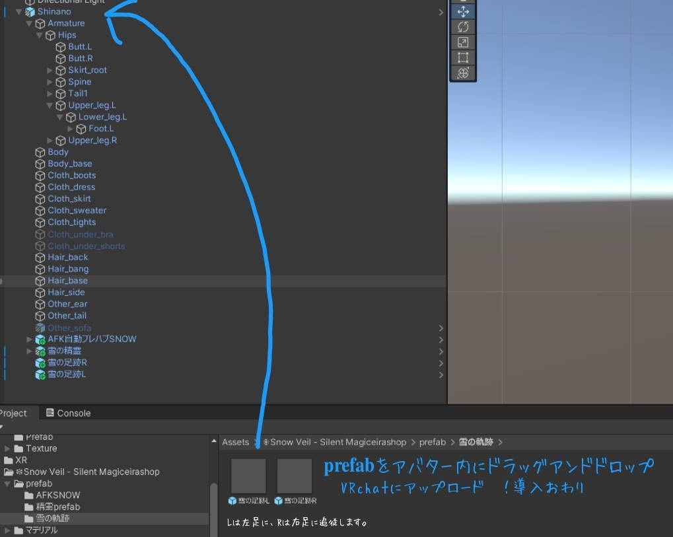Collapse the prefab folder in project tree
The image size is (673, 537).
pos(7,483)
